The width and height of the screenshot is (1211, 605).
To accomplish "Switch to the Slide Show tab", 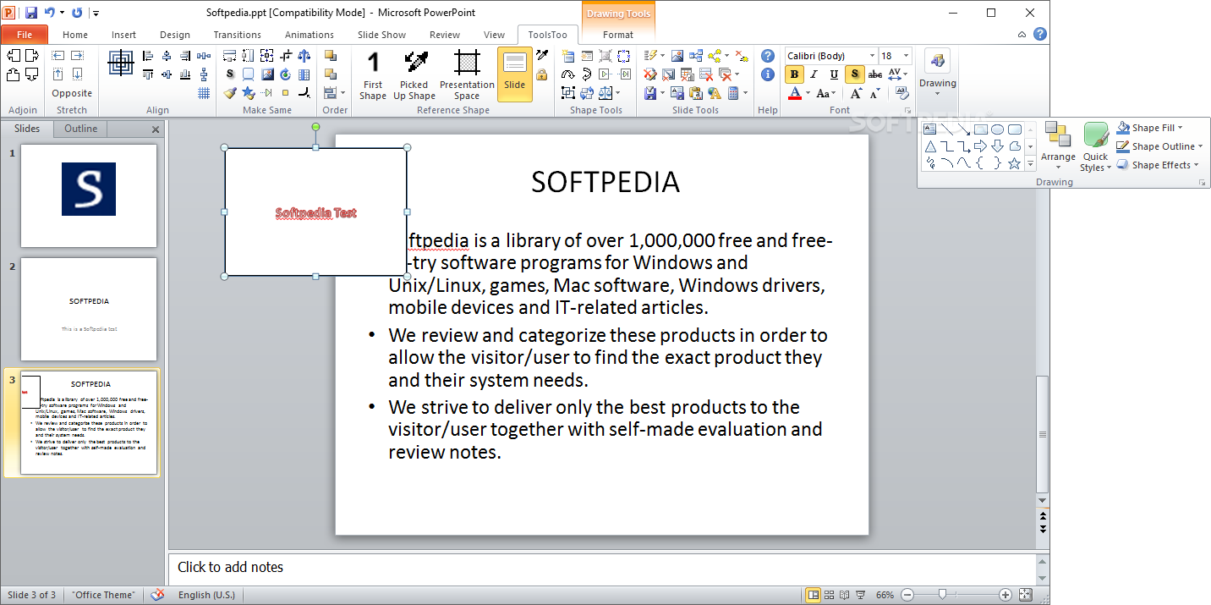I will (381, 35).
